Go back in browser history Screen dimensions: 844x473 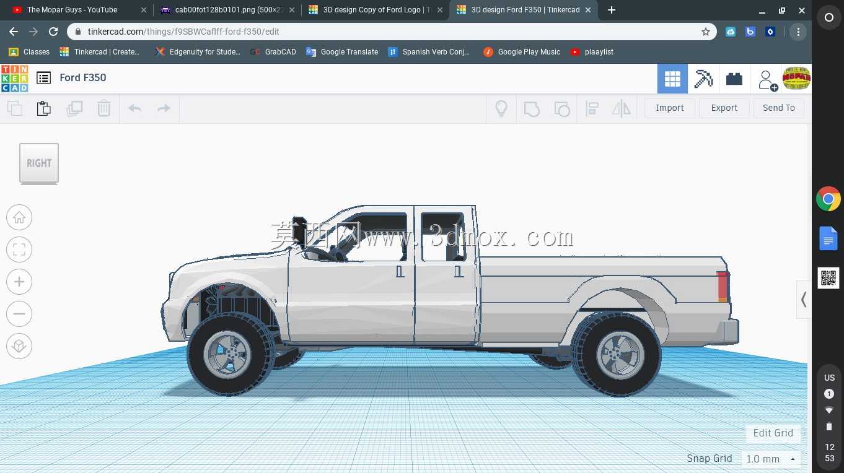click(x=14, y=32)
